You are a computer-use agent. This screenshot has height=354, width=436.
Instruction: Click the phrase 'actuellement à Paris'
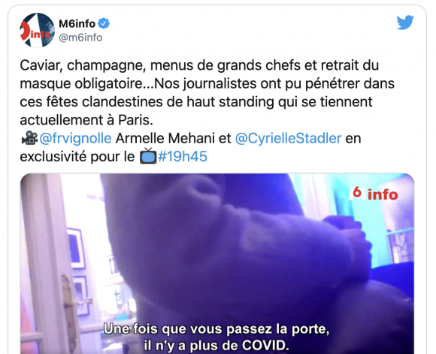(x=86, y=120)
